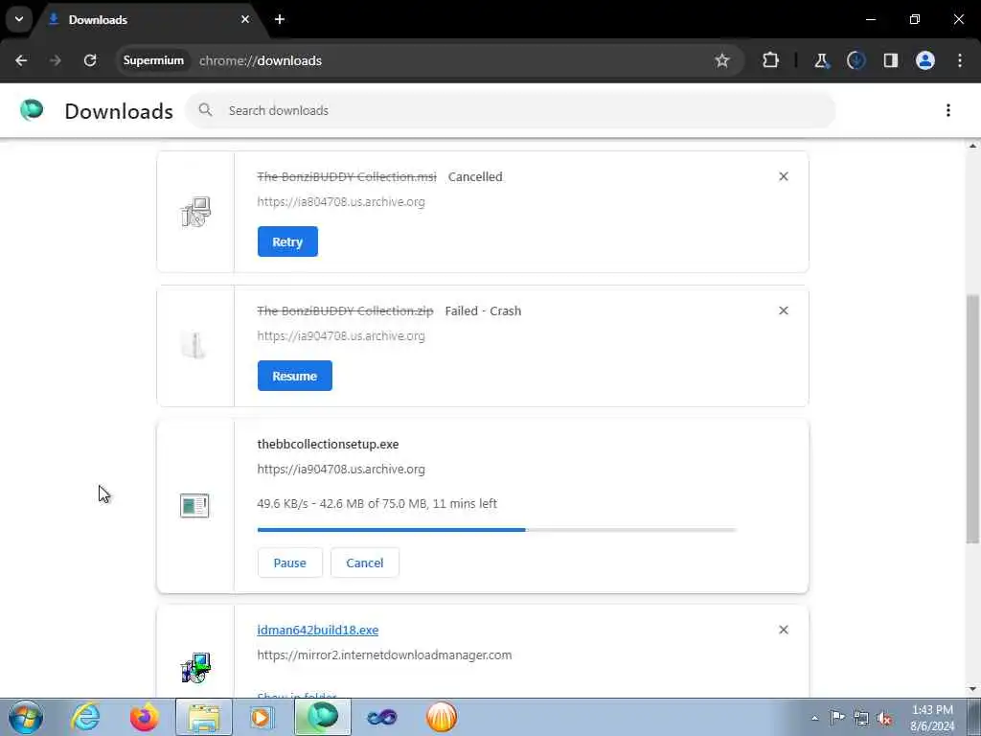
Task: Click the 'Cancelled' status text
Action: tap(475, 176)
